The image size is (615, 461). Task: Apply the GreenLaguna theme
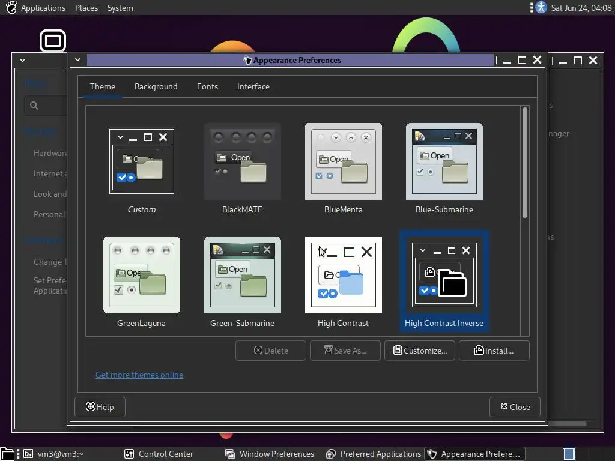tap(142, 275)
